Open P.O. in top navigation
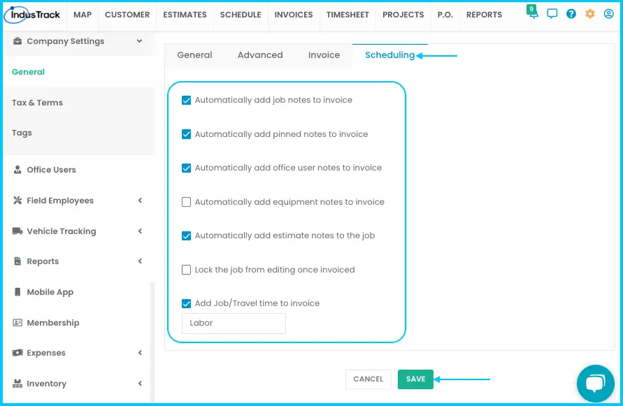This screenshot has width=623, height=406. pyautogui.click(x=445, y=15)
